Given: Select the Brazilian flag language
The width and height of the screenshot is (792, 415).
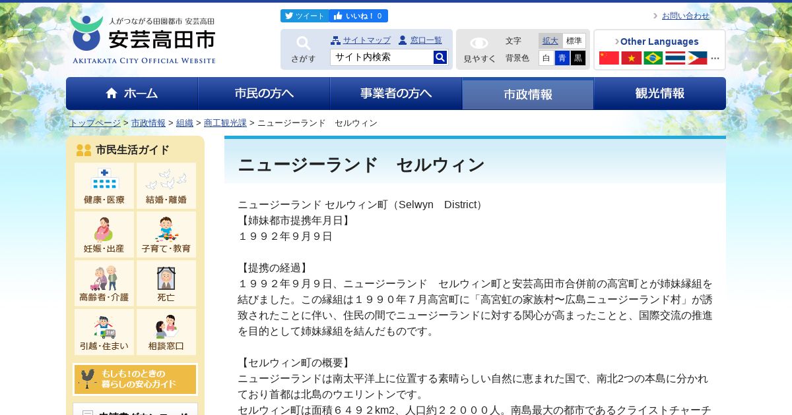Looking at the screenshot, I should pyautogui.click(x=653, y=58).
